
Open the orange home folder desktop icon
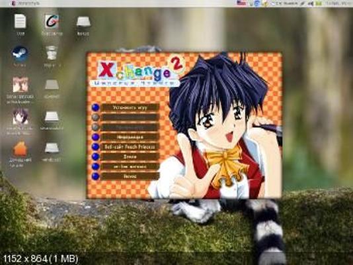click(20, 149)
